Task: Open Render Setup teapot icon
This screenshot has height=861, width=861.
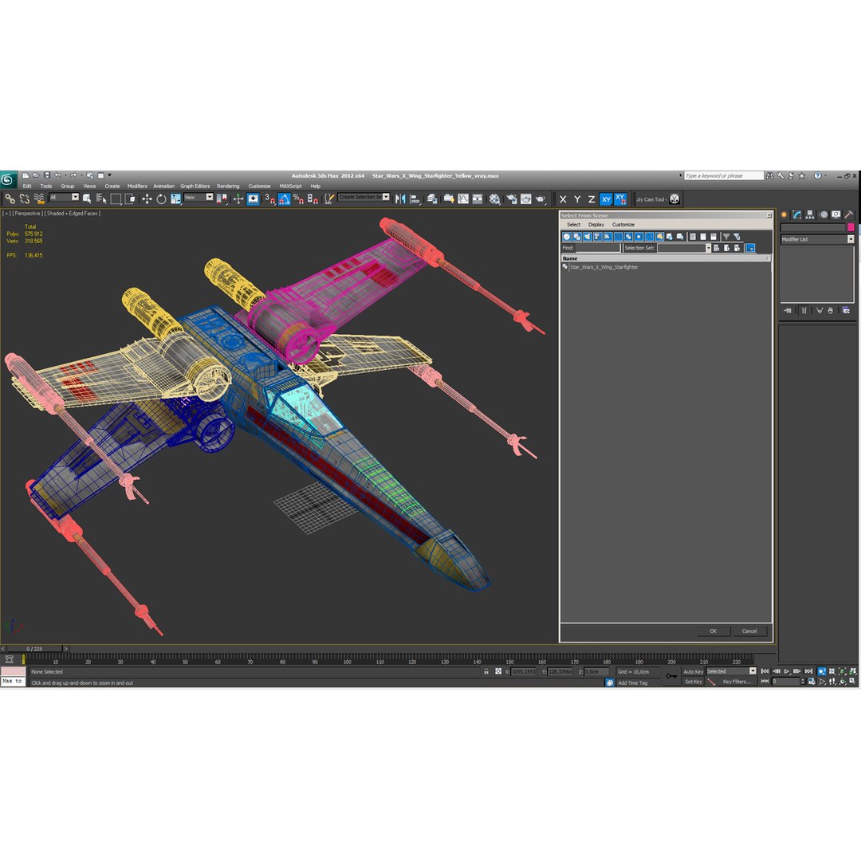Action: click(x=512, y=199)
